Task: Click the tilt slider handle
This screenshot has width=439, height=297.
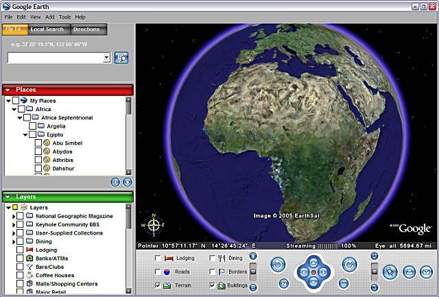Action: coord(375,272)
